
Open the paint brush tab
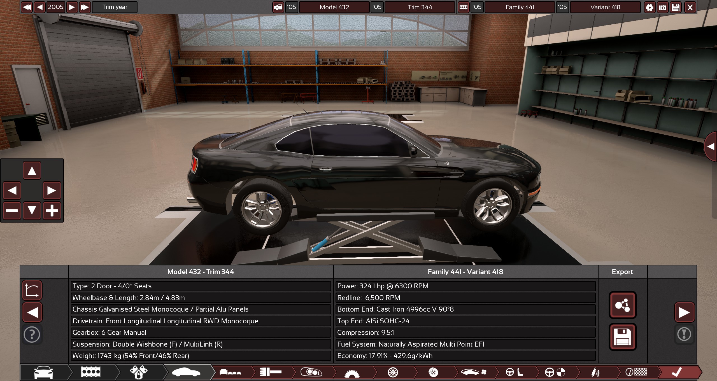271,372
